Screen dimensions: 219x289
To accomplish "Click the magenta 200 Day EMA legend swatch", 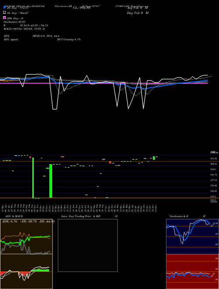I will (x=4, y=18).
